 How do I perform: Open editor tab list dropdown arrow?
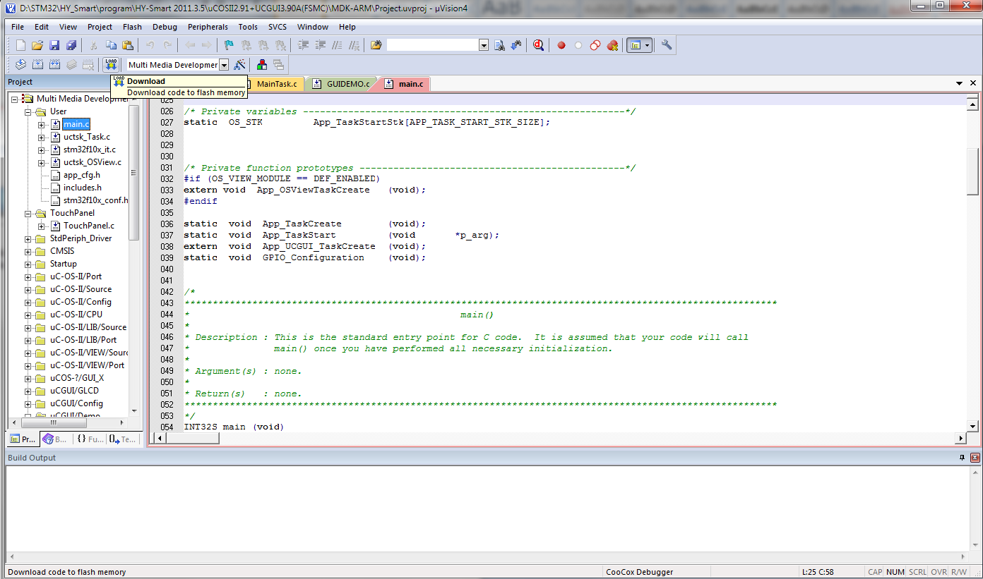coord(960,84)
